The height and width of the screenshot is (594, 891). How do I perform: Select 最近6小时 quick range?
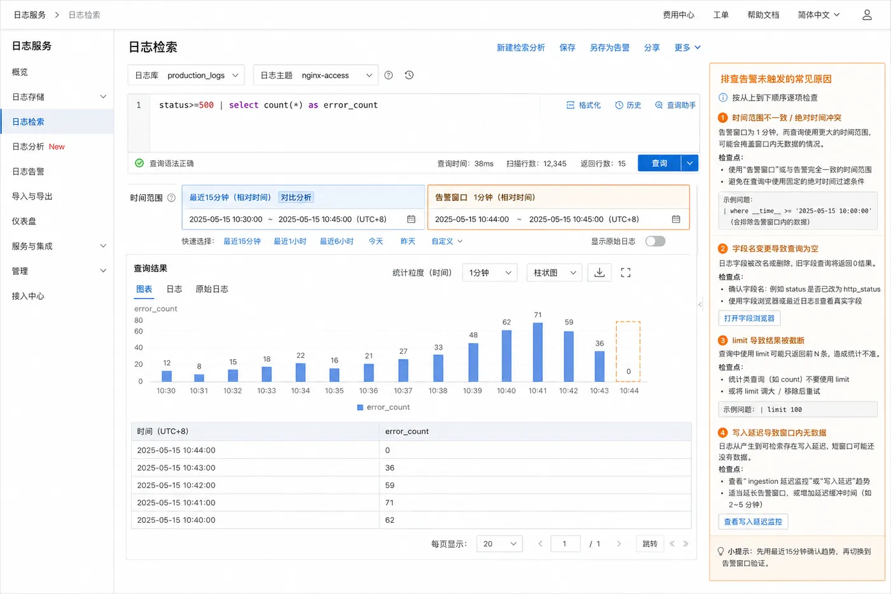(337, 241)
